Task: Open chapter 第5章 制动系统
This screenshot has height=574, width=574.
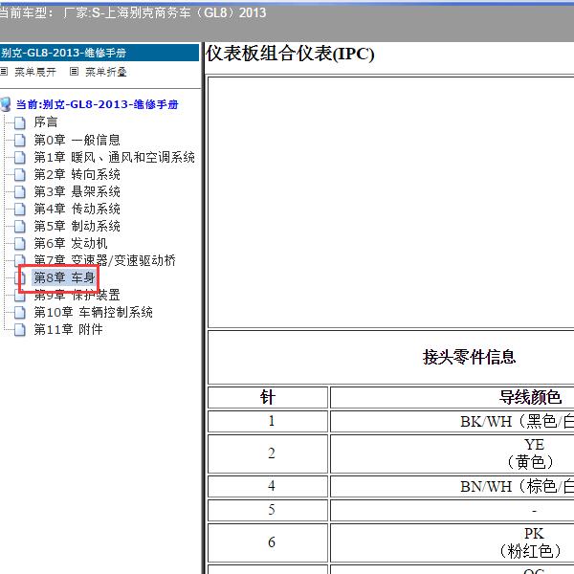Action: (x=77, y=226)
